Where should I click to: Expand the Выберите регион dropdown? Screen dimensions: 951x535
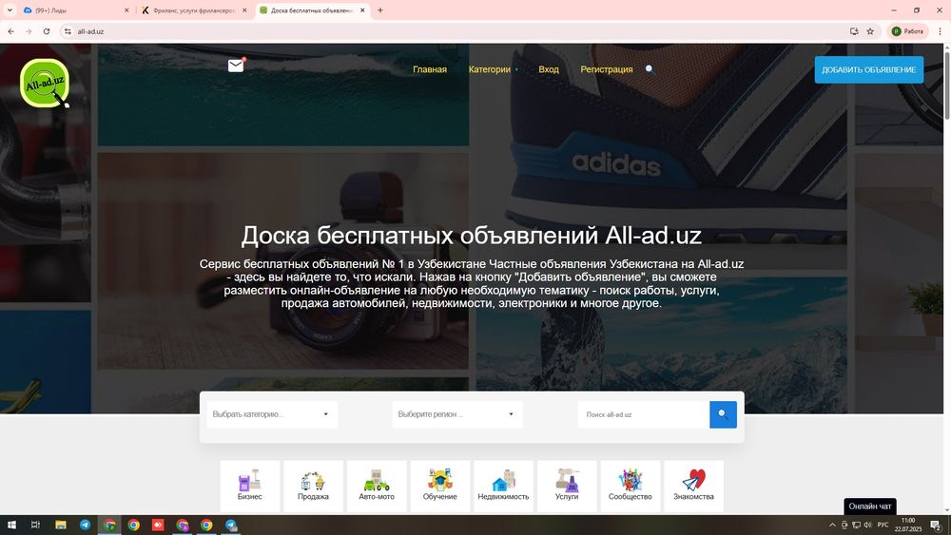457,414
